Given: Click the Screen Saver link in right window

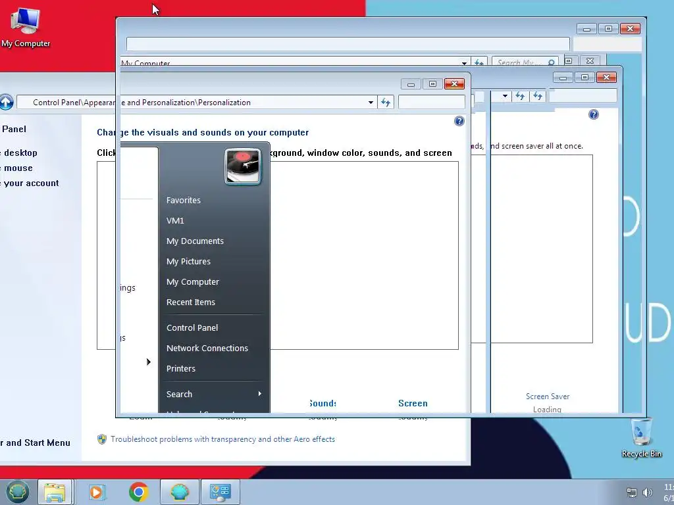Looking at the screenshot, I should [x=548, y=397].
